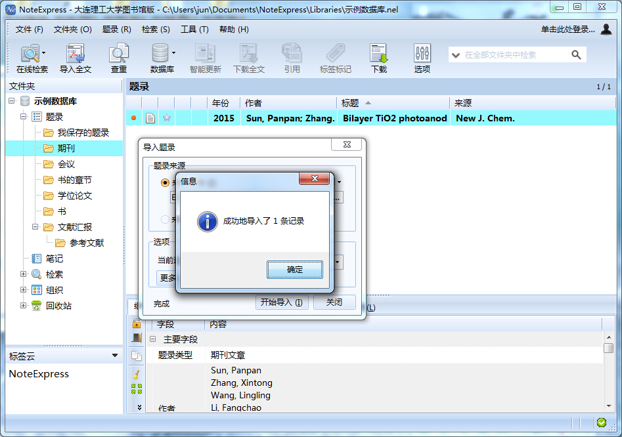Click the broom icon in the details sidebar
622x437 pixels.
[x=137, y=374]
